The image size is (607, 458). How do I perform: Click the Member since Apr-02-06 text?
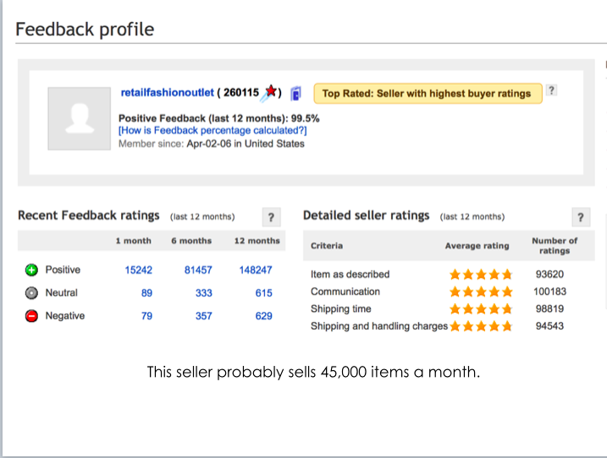212,144
